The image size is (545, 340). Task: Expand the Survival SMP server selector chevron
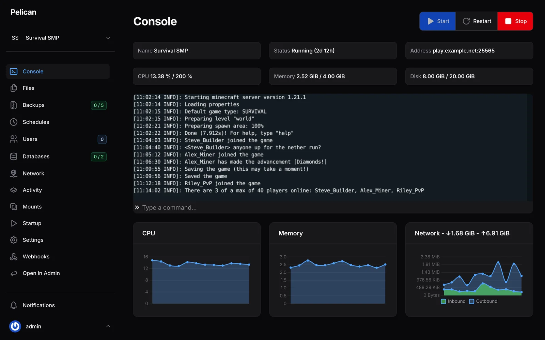coord(108,38)
